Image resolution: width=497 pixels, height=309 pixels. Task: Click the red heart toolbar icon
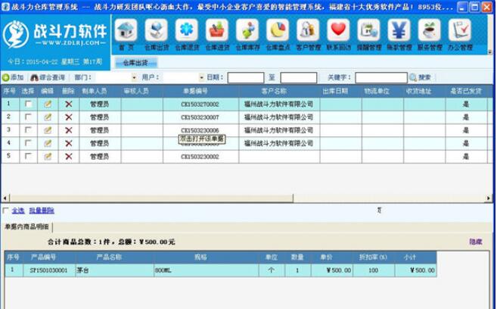(338, 30)
